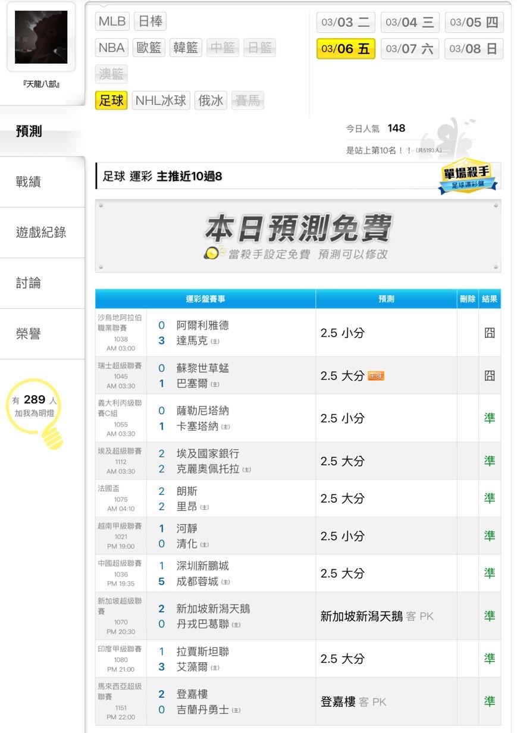Click prediction 新加坡新潟天鵝 客 PK
Image resolution: width=517 pixels, height=733 pixels.
click(377, 616)
